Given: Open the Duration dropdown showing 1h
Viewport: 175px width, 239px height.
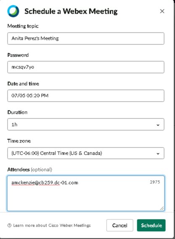Looking at the screenshot, I should [x=86, y=125].
